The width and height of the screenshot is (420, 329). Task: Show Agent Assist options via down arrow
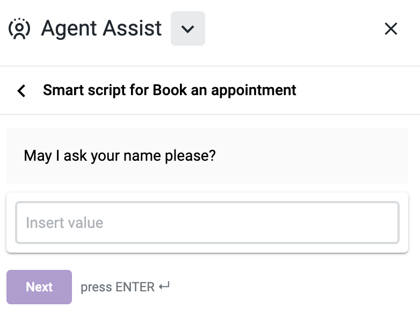pyautogui.click(x=188, y=28)
